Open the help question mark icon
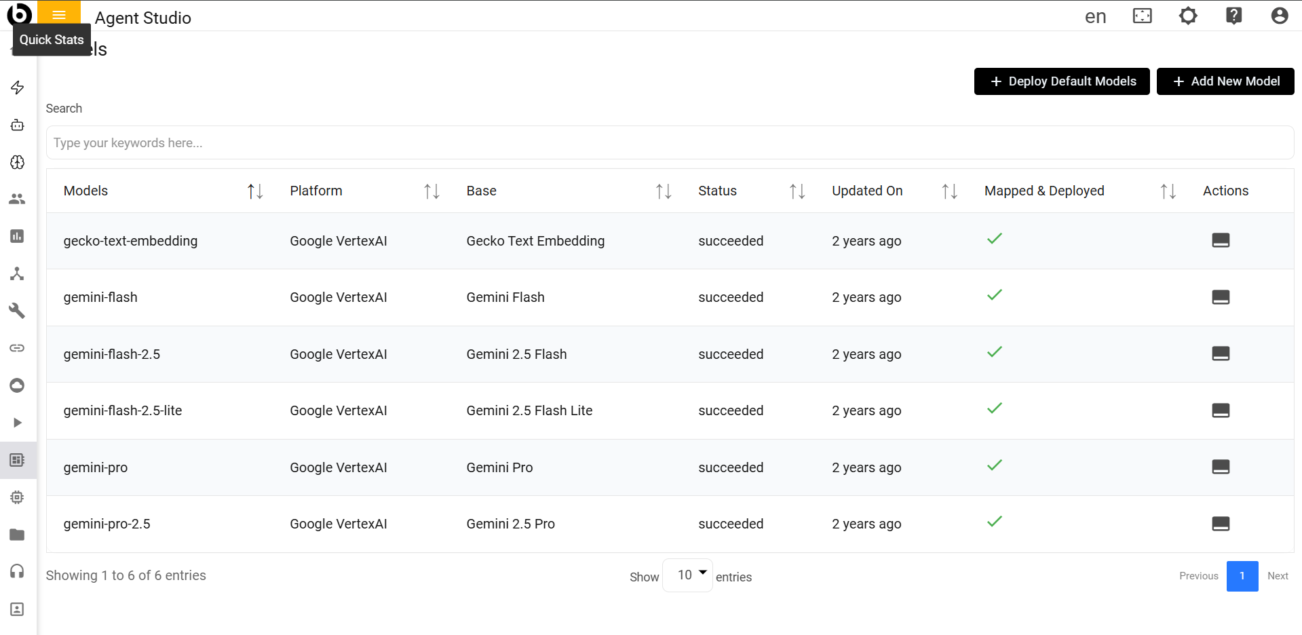The height and width of the screenshot is (635, 1302). (x=1233, y=16)
